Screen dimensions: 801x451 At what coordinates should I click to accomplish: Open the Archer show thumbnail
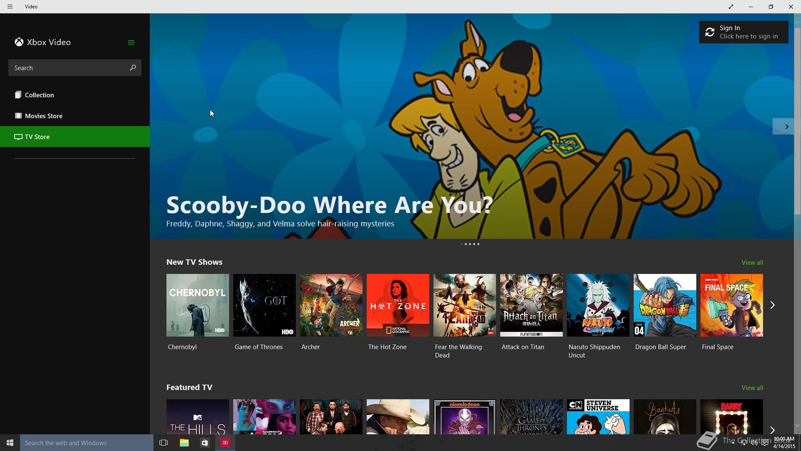click(331, 305)
